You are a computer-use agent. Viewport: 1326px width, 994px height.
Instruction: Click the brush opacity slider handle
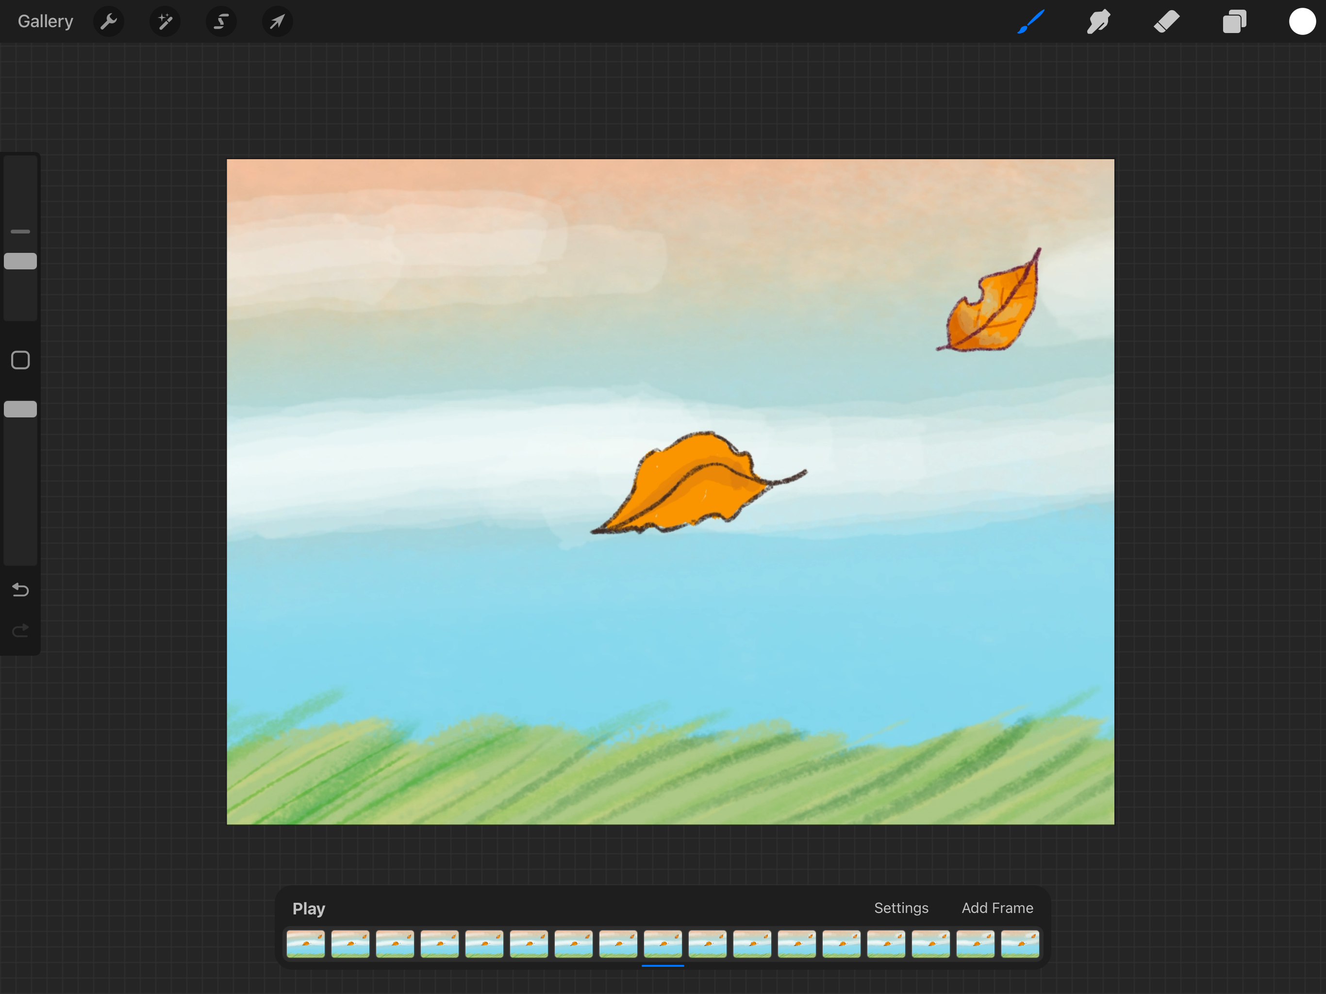pyautogui.click(x=20, y=410)
